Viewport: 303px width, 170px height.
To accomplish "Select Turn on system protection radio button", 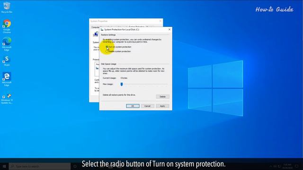I will point(107,47).
